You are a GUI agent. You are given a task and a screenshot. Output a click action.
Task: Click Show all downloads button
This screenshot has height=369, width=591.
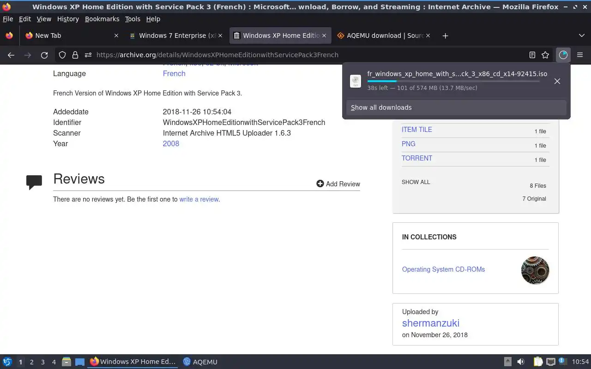pos(456,107)
